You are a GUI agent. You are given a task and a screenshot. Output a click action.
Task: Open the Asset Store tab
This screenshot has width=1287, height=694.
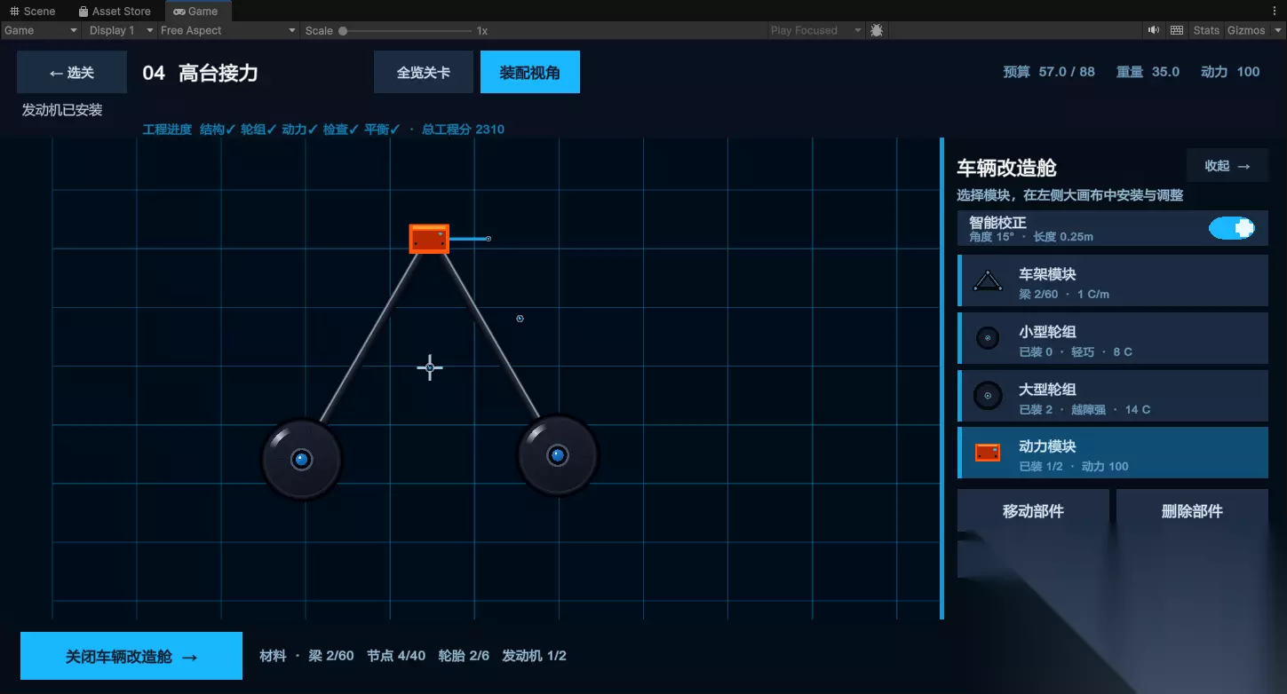pyautogui.click(x=114, y=12)
